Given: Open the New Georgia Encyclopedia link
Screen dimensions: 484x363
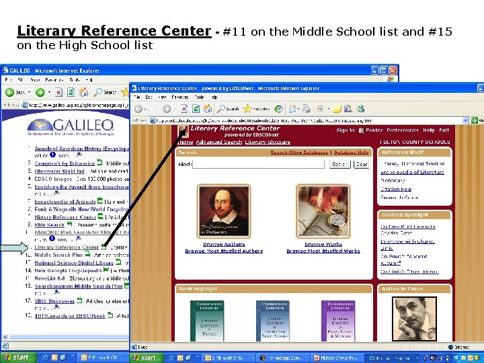Looking at the screenshot, I should [68, 270].
